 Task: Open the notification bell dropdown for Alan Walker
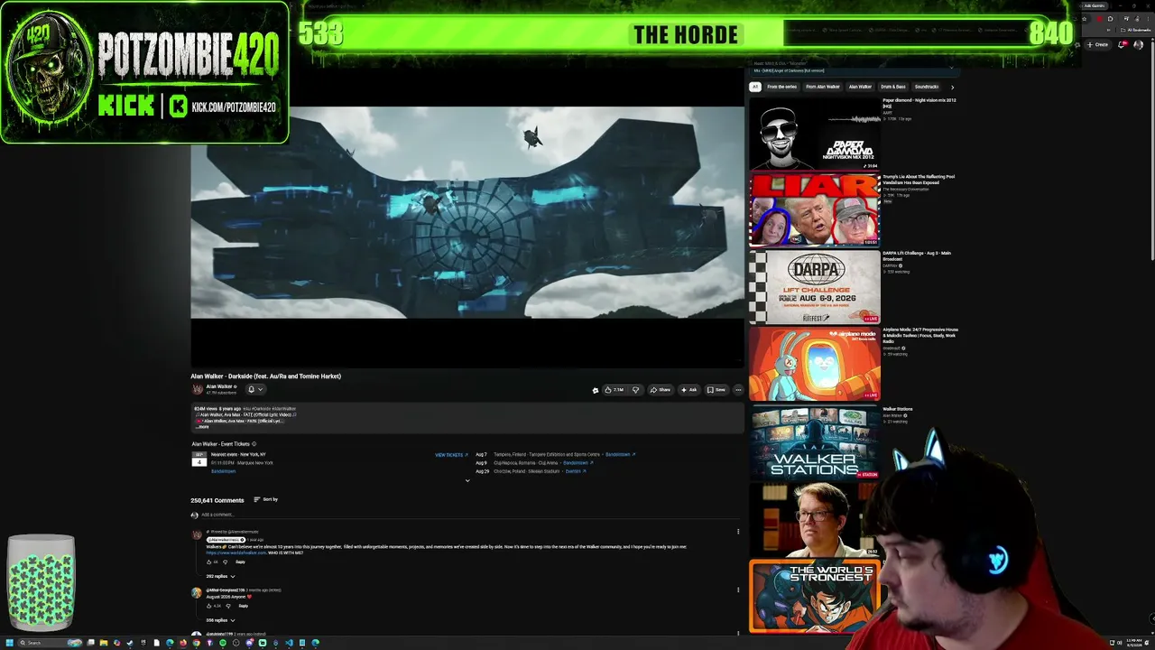pos(254,389)
